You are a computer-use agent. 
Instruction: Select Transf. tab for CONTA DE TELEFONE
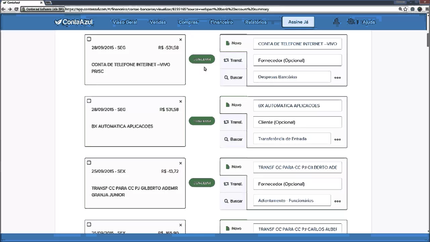(233, 61)
